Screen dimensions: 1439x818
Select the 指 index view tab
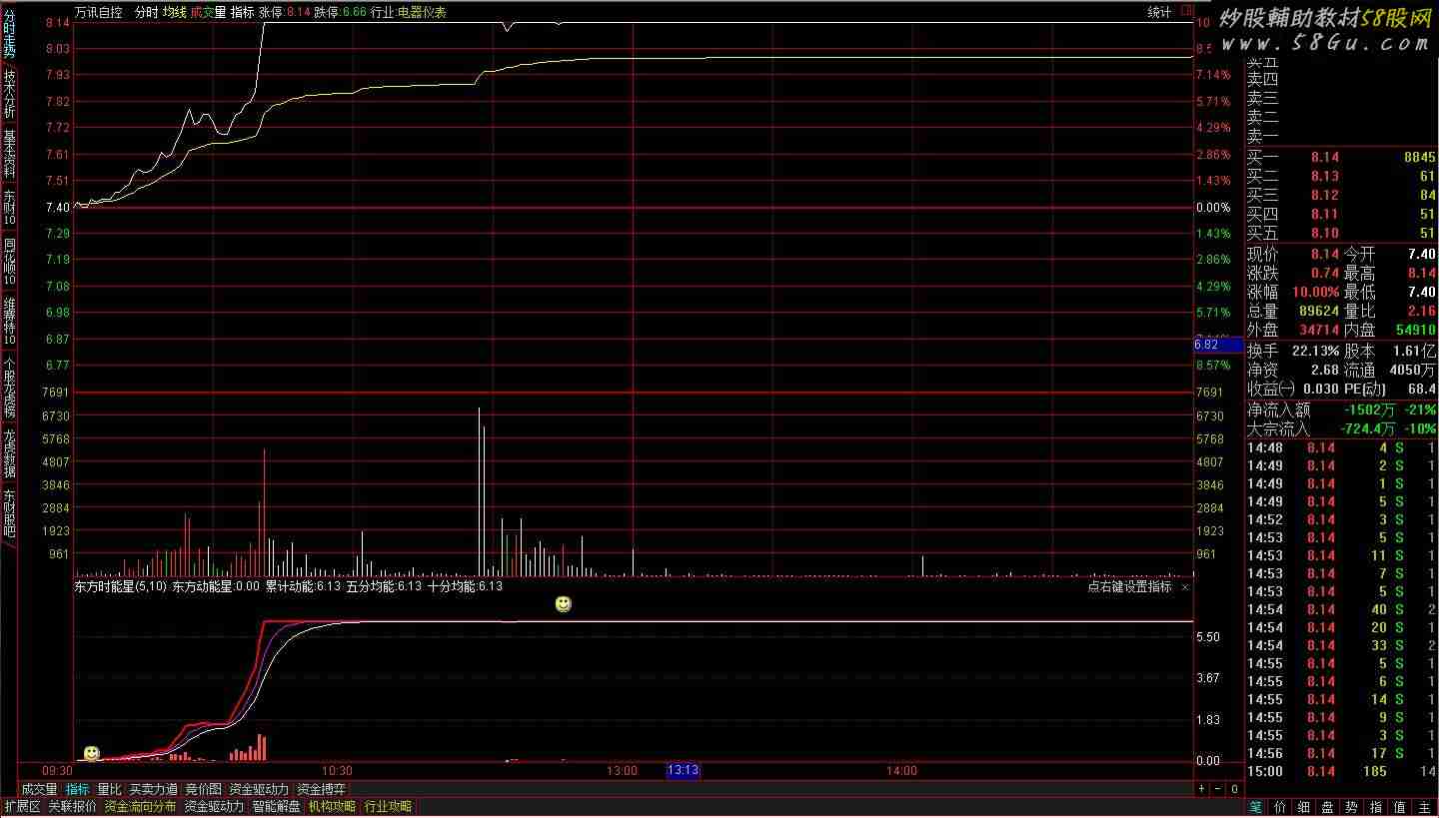1377,807
